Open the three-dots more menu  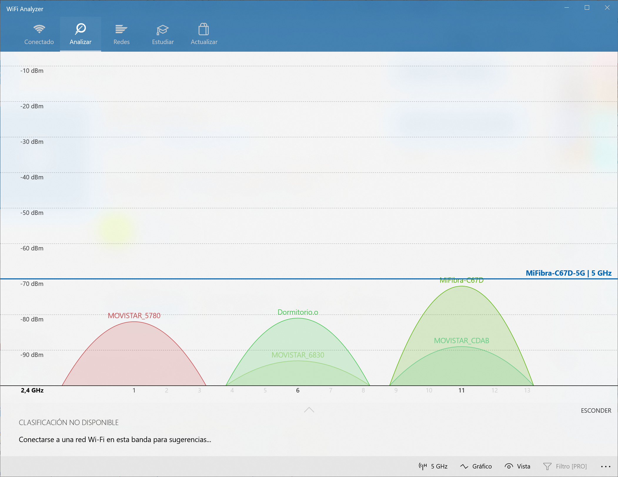pos(605,466)
